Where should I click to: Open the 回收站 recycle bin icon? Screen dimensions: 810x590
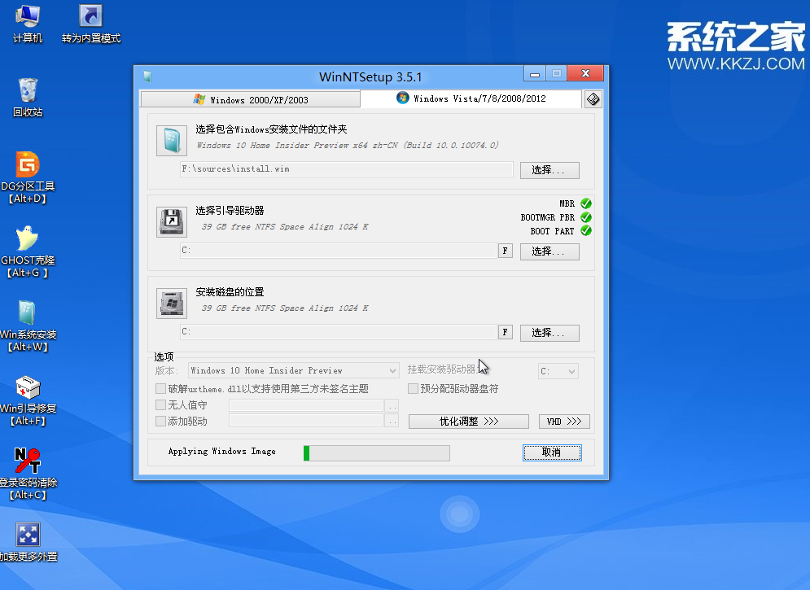pyautogui.click(x=28, y=98)
